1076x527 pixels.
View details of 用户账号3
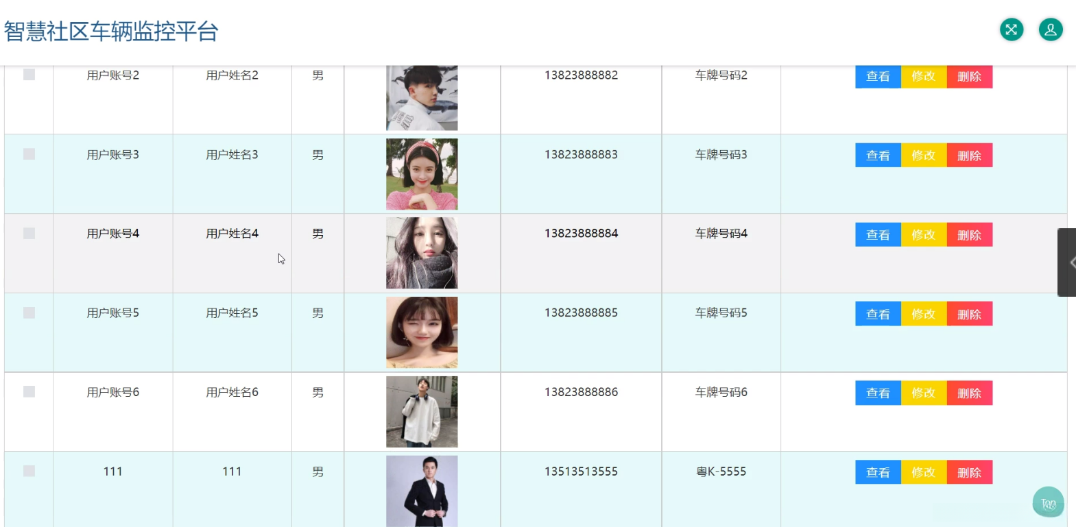(878, 156)
